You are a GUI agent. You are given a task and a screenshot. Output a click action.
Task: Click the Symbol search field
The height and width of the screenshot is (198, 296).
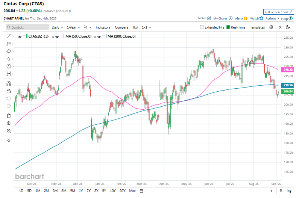pos(27,27)
